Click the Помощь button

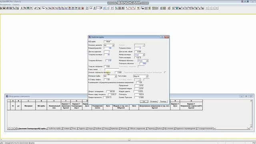(x=163, y=102)
